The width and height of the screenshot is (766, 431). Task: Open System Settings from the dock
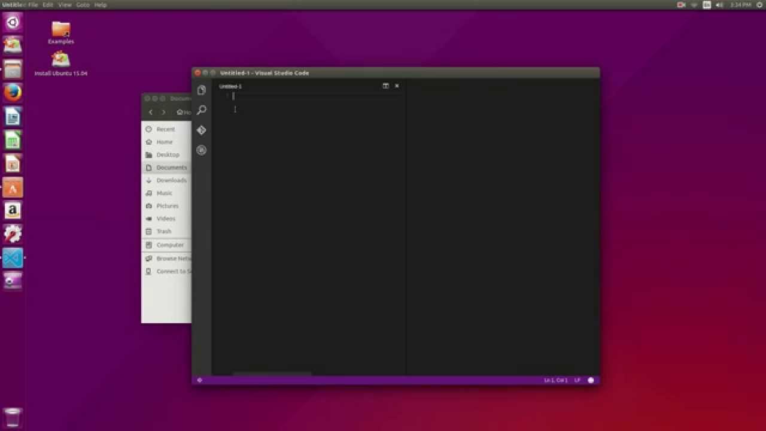[13, 235]
